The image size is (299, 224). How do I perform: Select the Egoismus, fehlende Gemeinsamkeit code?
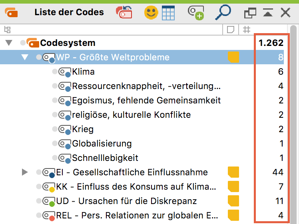146,100
